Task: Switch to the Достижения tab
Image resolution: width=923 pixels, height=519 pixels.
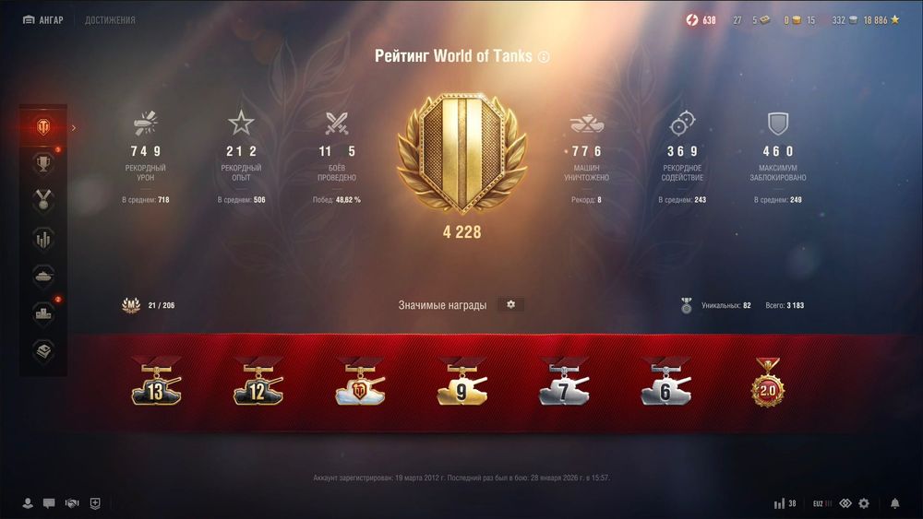Action: coord(110,20)
